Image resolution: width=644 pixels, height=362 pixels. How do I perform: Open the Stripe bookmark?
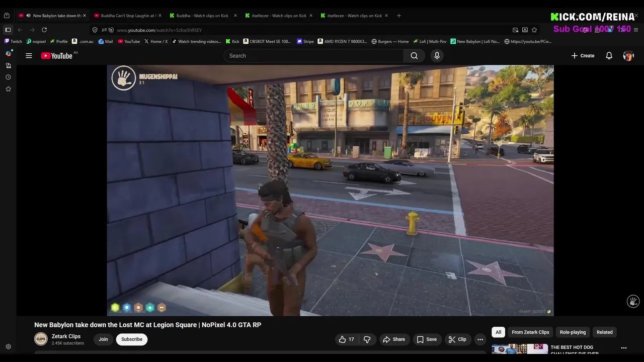point(305,42)
